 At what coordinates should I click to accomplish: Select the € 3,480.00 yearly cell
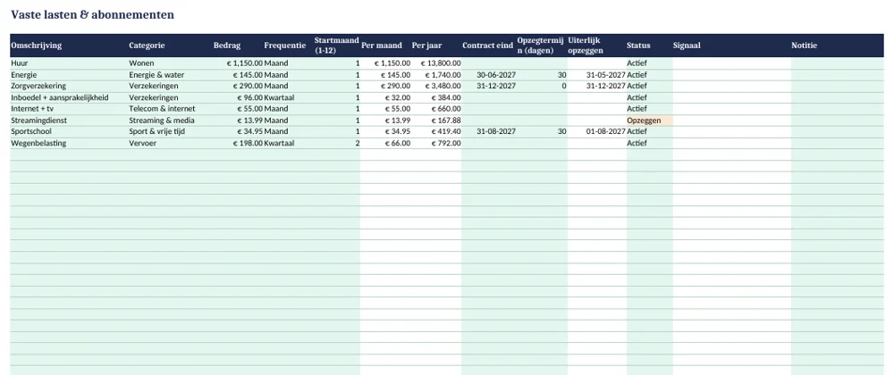436,86
